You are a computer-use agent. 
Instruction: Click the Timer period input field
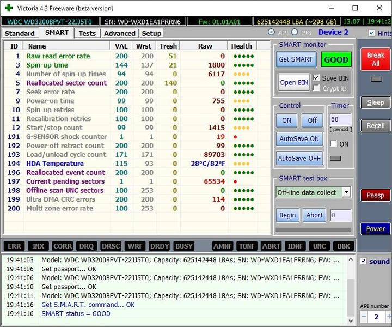click(x=340, y=119)
